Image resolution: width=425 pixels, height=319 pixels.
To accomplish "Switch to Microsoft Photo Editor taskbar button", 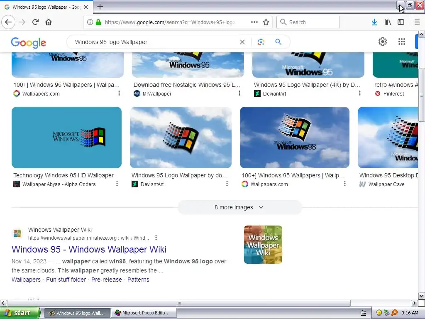I will tap(144, 313).
